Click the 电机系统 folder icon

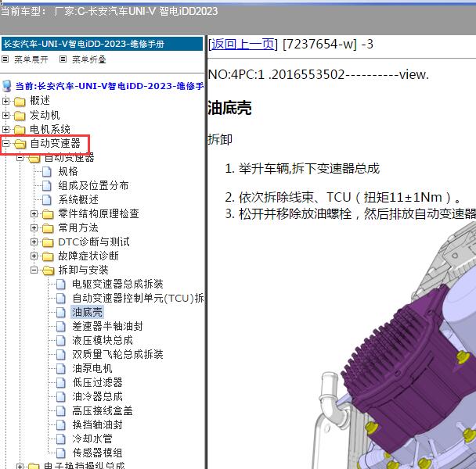click(20, 130)
